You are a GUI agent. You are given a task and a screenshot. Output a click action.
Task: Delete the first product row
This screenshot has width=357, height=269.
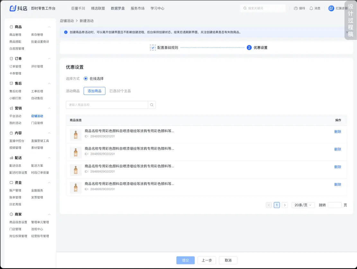point(338,132)
